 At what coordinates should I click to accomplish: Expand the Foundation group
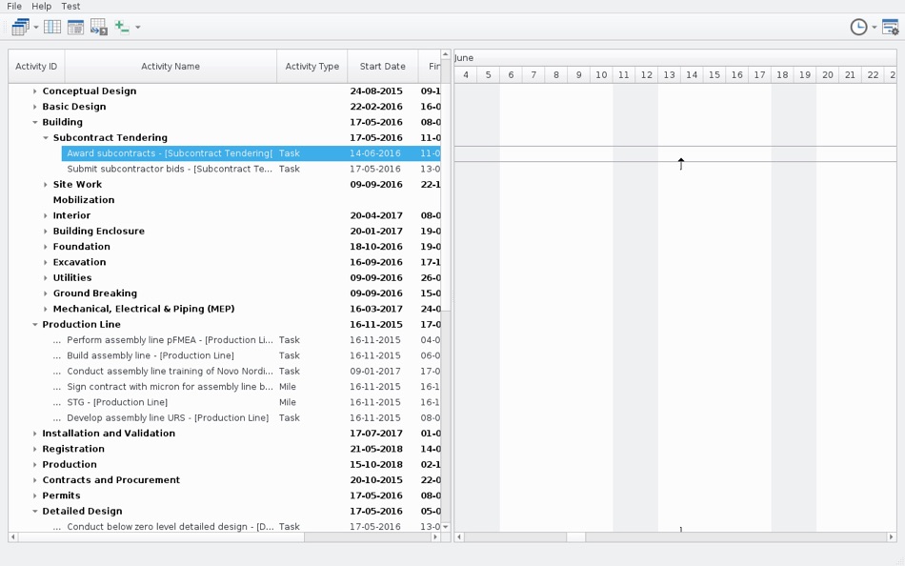[46, 247]
